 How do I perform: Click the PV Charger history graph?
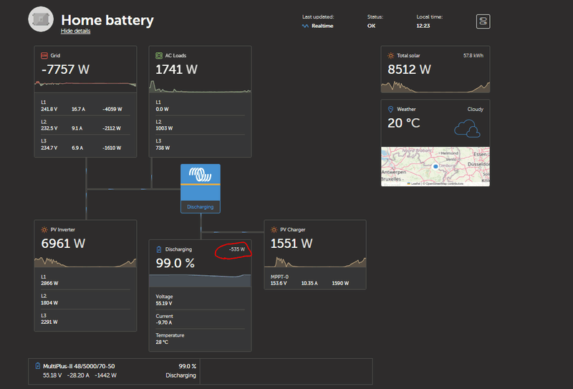(315, 261)
